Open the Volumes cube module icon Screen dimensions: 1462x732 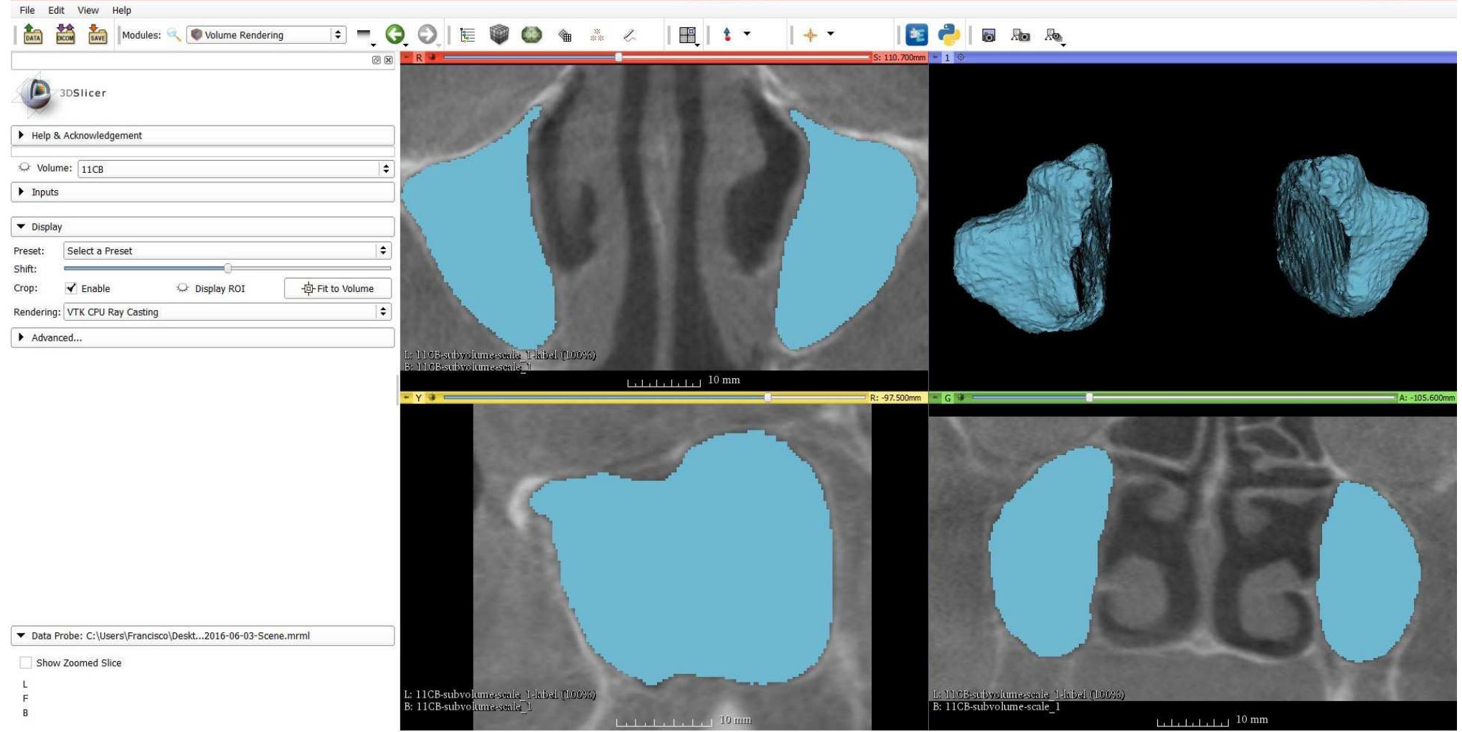(499, 34)
